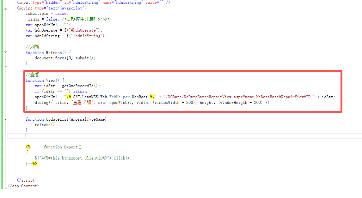Click the 查看详细 title string
The width and height of the screenshot is (362, 198).
[x=83, y=103]
